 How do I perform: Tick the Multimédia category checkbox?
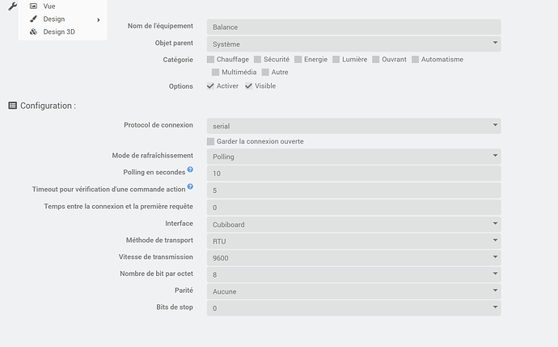point(215,72)
